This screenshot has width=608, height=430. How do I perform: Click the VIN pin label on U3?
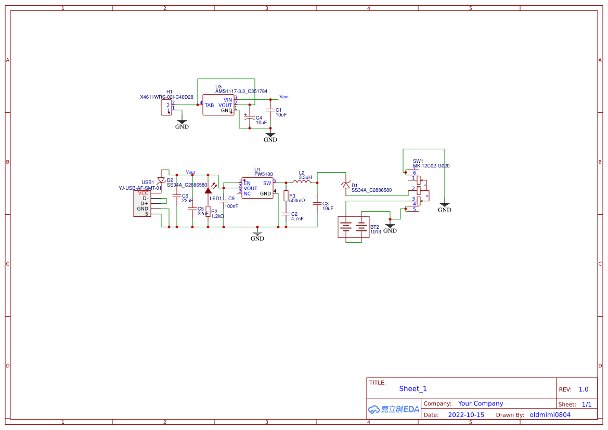tap(228, 100)
